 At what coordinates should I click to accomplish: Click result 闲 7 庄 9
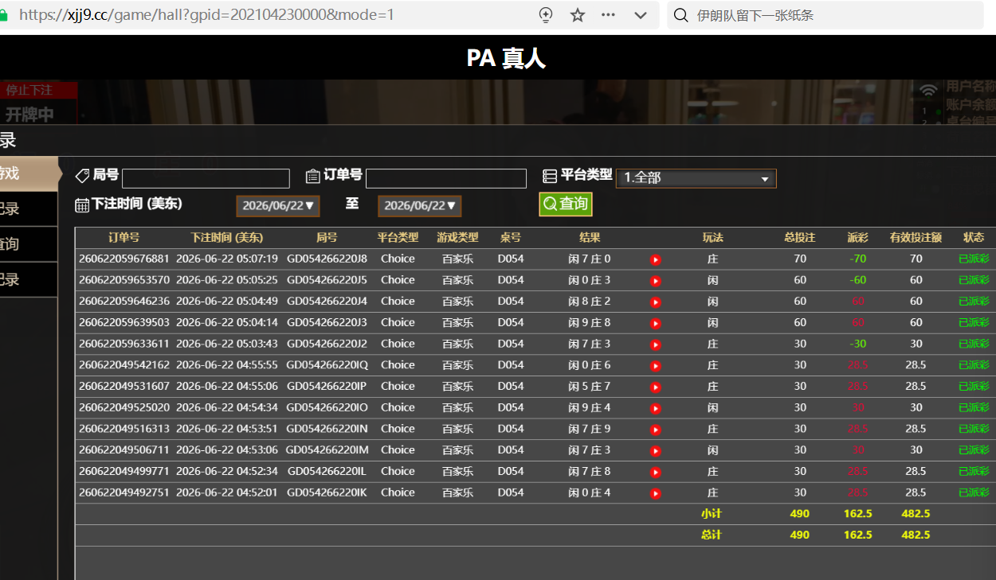pos(590,429)
